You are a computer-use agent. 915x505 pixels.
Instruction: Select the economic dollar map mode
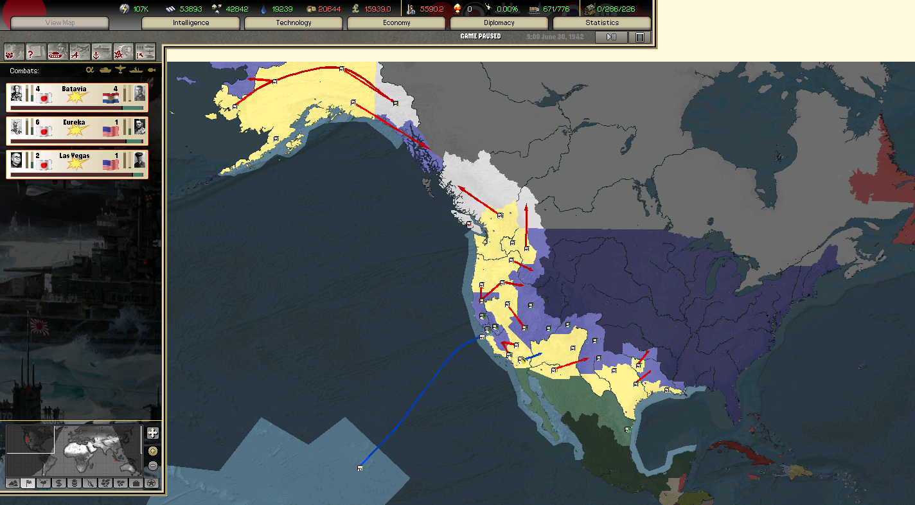59,483
